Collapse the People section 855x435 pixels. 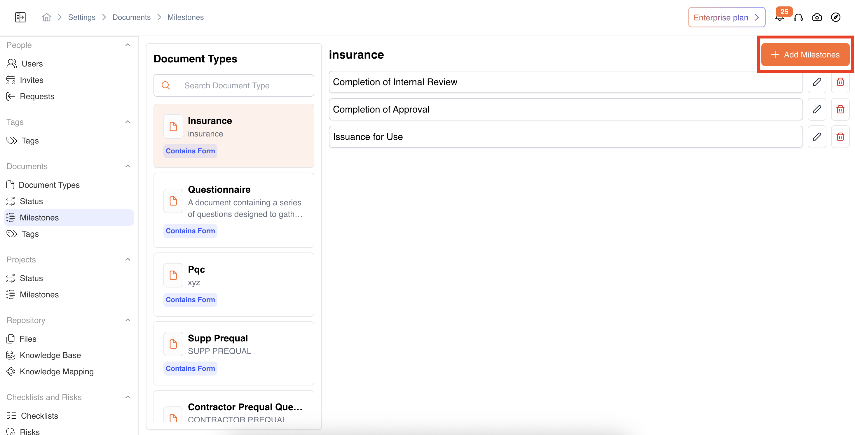coord(128,45)
